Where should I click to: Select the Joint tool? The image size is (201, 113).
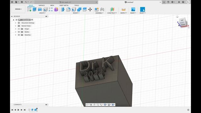pos(102,9)
